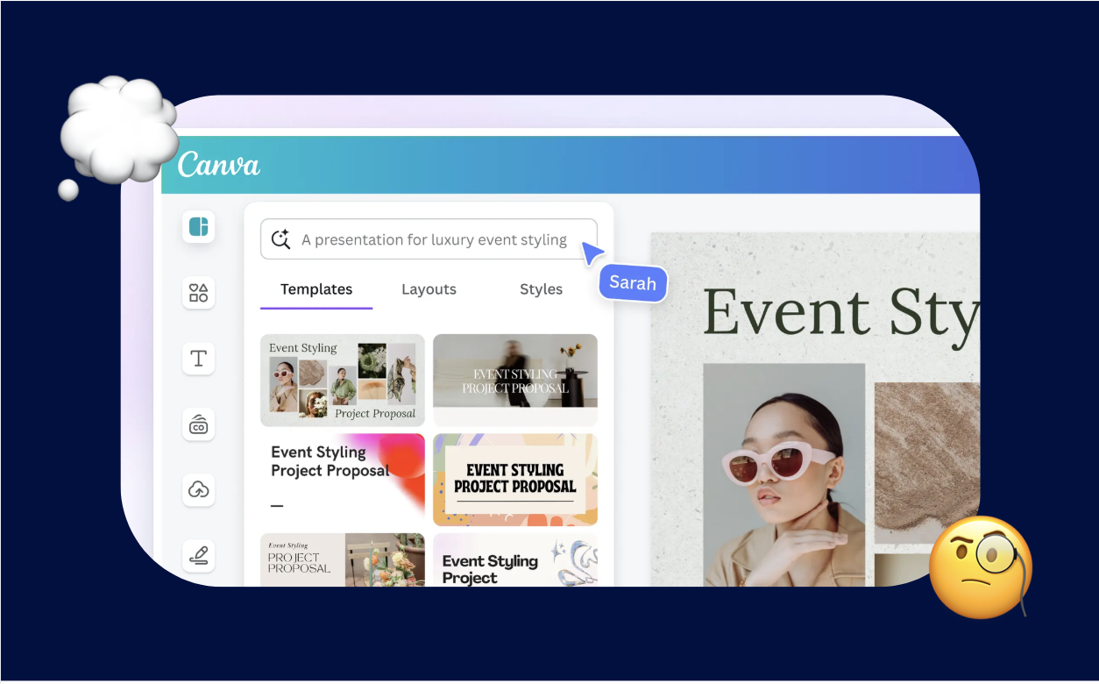Switch to the Layouts tab
The width and height of the screenshot is (1099, 684).
[429, 289]
